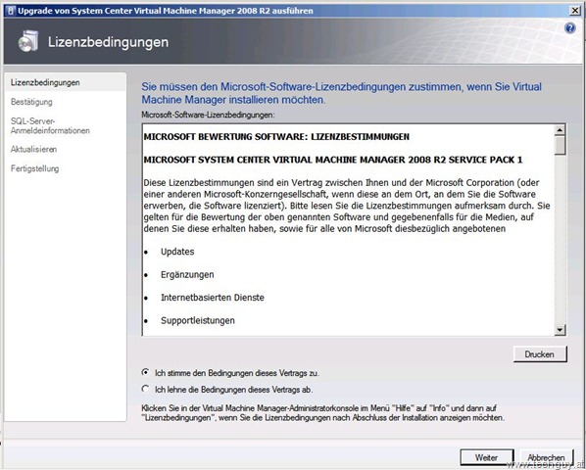
Task: Click the blue 'Sie müssen den Microsoft-Software-Lizenzbedingungen zustimmen' text
Action: pos(341,93)
